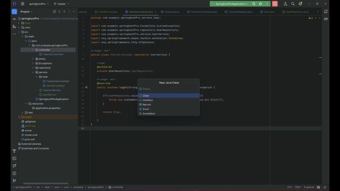Choose Record in New Java Class popup
This screenshot has height=191, width=340.
tap(169, 105)
